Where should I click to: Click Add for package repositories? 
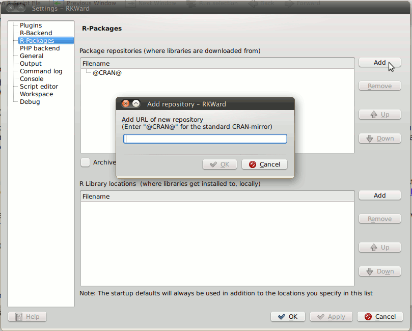380,63
